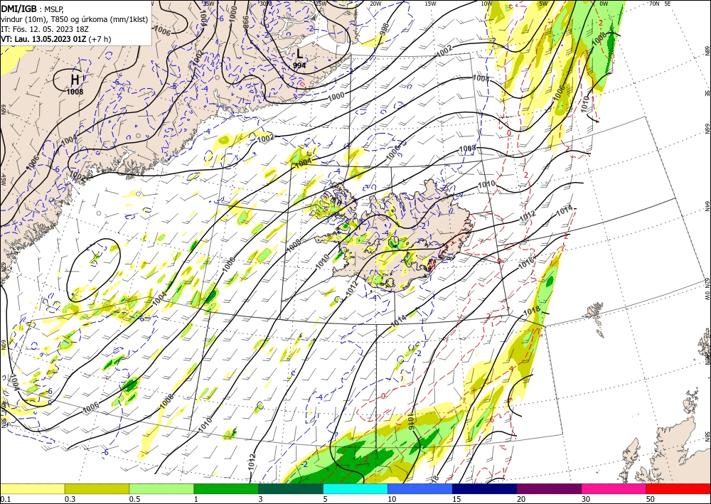Click the '1018' isobar label east of Iceland

[532, 311]
